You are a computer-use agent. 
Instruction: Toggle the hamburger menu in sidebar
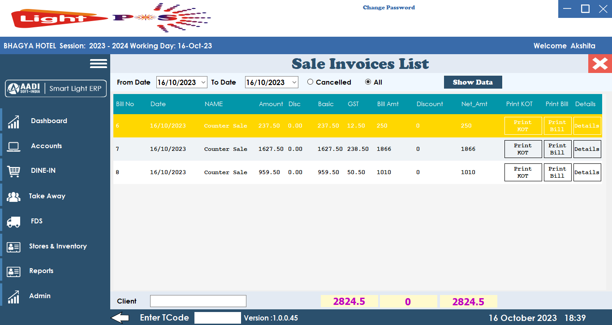coord(99,64)
